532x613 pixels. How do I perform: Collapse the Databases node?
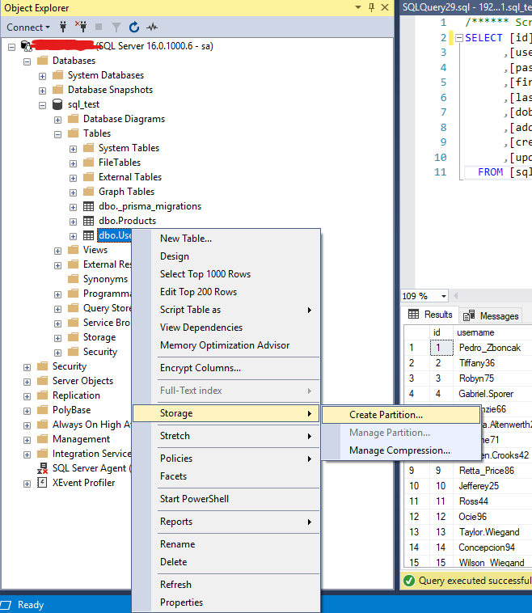click(x=27, y=61)
